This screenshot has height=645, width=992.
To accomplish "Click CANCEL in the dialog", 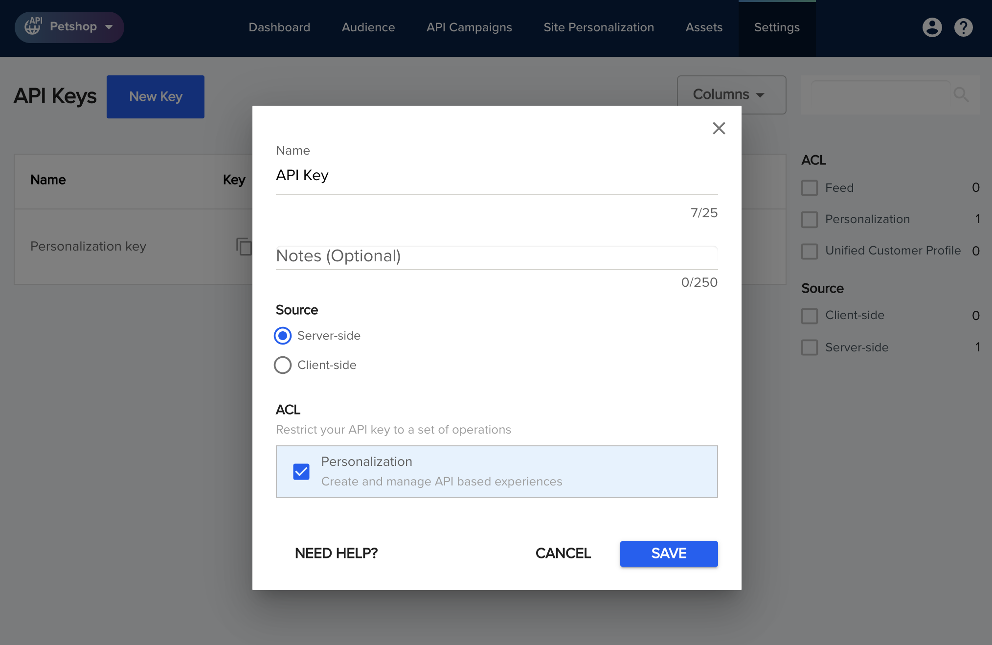I will click(x=563, y=553).
